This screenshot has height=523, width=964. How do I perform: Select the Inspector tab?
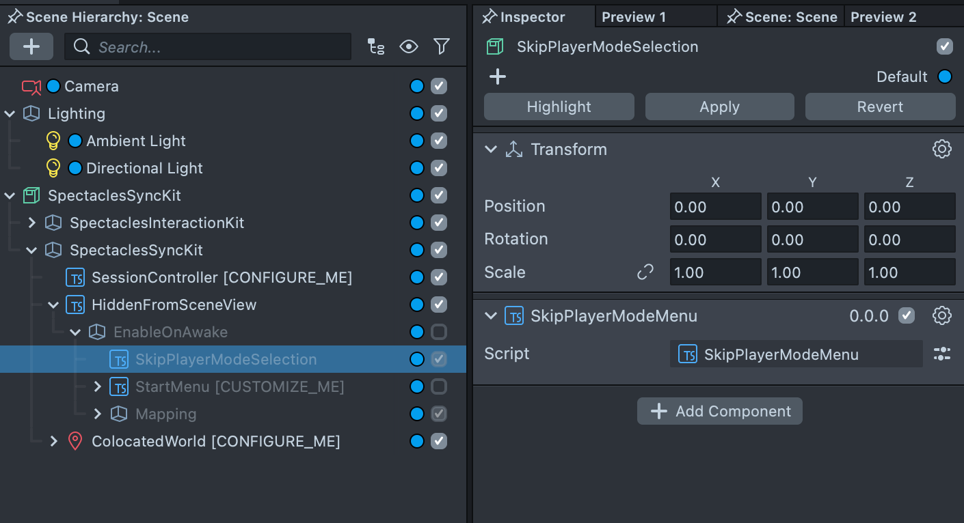[x=533, y=17]
